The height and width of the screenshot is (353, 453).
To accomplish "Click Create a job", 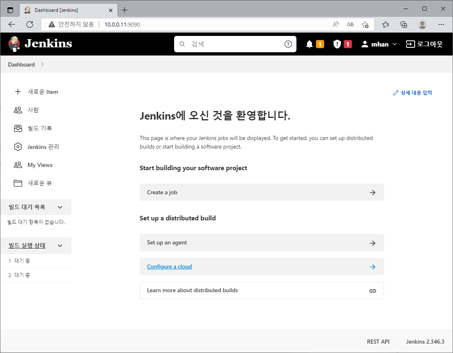I will tap(261, 192).
